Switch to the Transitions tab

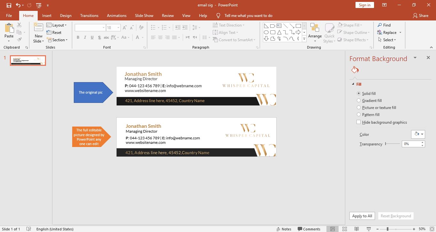click(89, 15)
